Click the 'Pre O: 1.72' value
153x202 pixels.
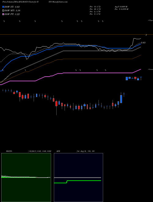pyautogui.click(x=95, y=7)
